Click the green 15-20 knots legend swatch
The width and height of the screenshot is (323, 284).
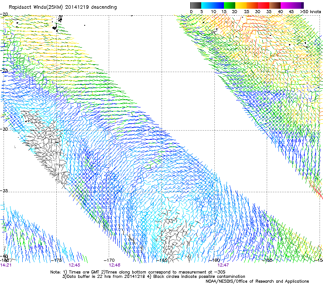[230, 5]
